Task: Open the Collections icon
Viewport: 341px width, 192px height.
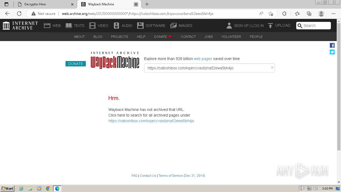Action: [309, 14]
